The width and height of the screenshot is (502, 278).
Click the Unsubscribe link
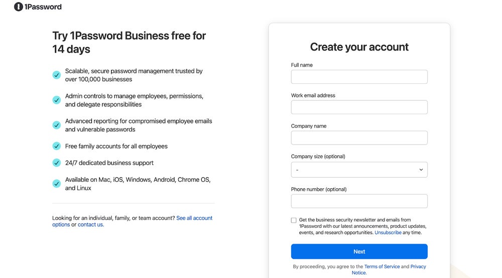(x=388, y=233)
